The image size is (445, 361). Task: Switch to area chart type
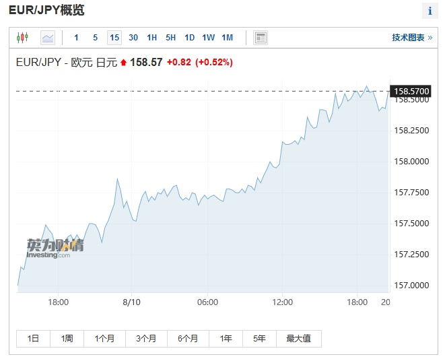(x=47, y=38)
